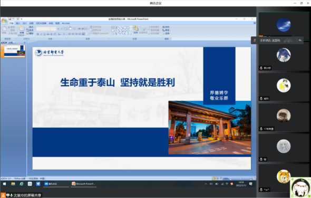Open the font name combo box
The width and height of the screenshot is (311, 198).
(43, 29)
